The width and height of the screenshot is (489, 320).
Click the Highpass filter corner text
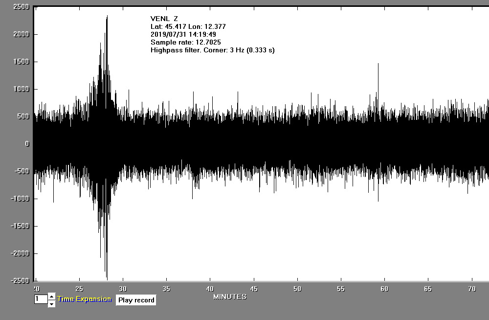pos(212,50)
